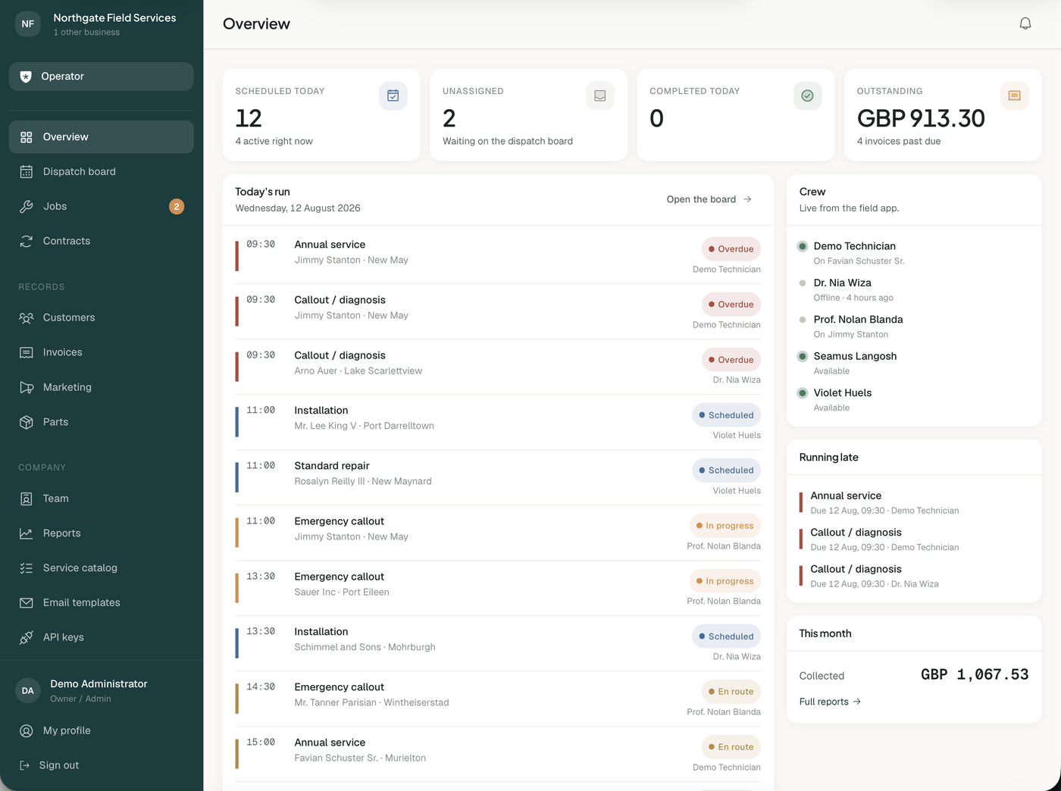Screen dimensions: 1061x791
Task: Click the Customers people icon
Action: (27, 317)
